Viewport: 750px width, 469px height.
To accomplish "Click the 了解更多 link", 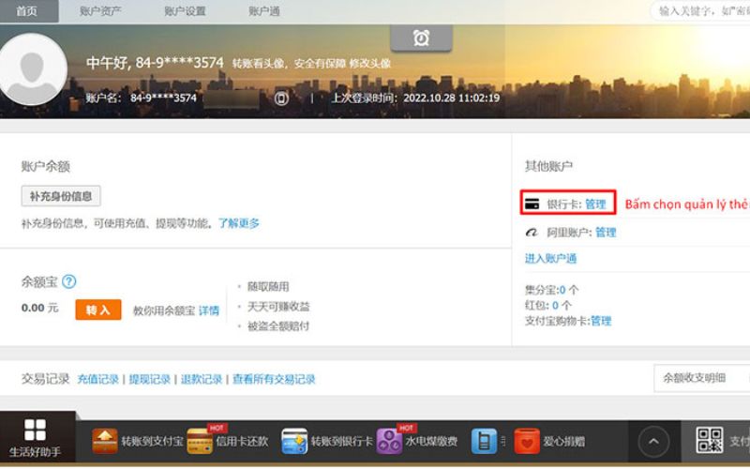I will [239, 223].
